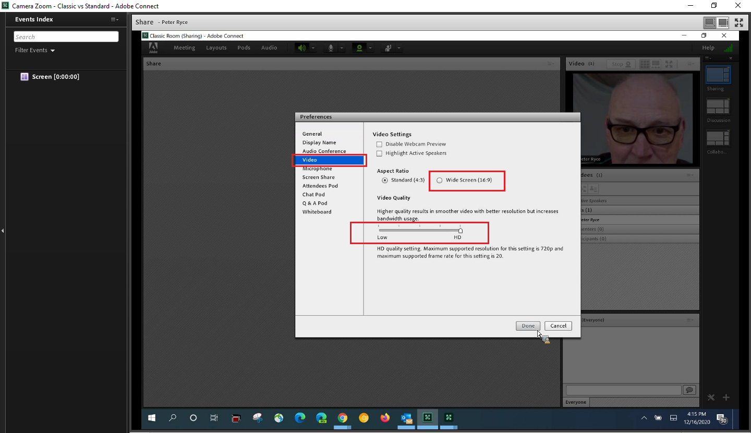Select Screen [0:00:00] event
751x433 pixels.
click(55, 77)
